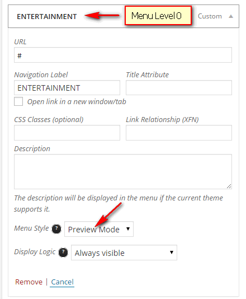Click the Navigation Label text field
The width and height of the screenshot is (246, 299).
click(67, 88)
